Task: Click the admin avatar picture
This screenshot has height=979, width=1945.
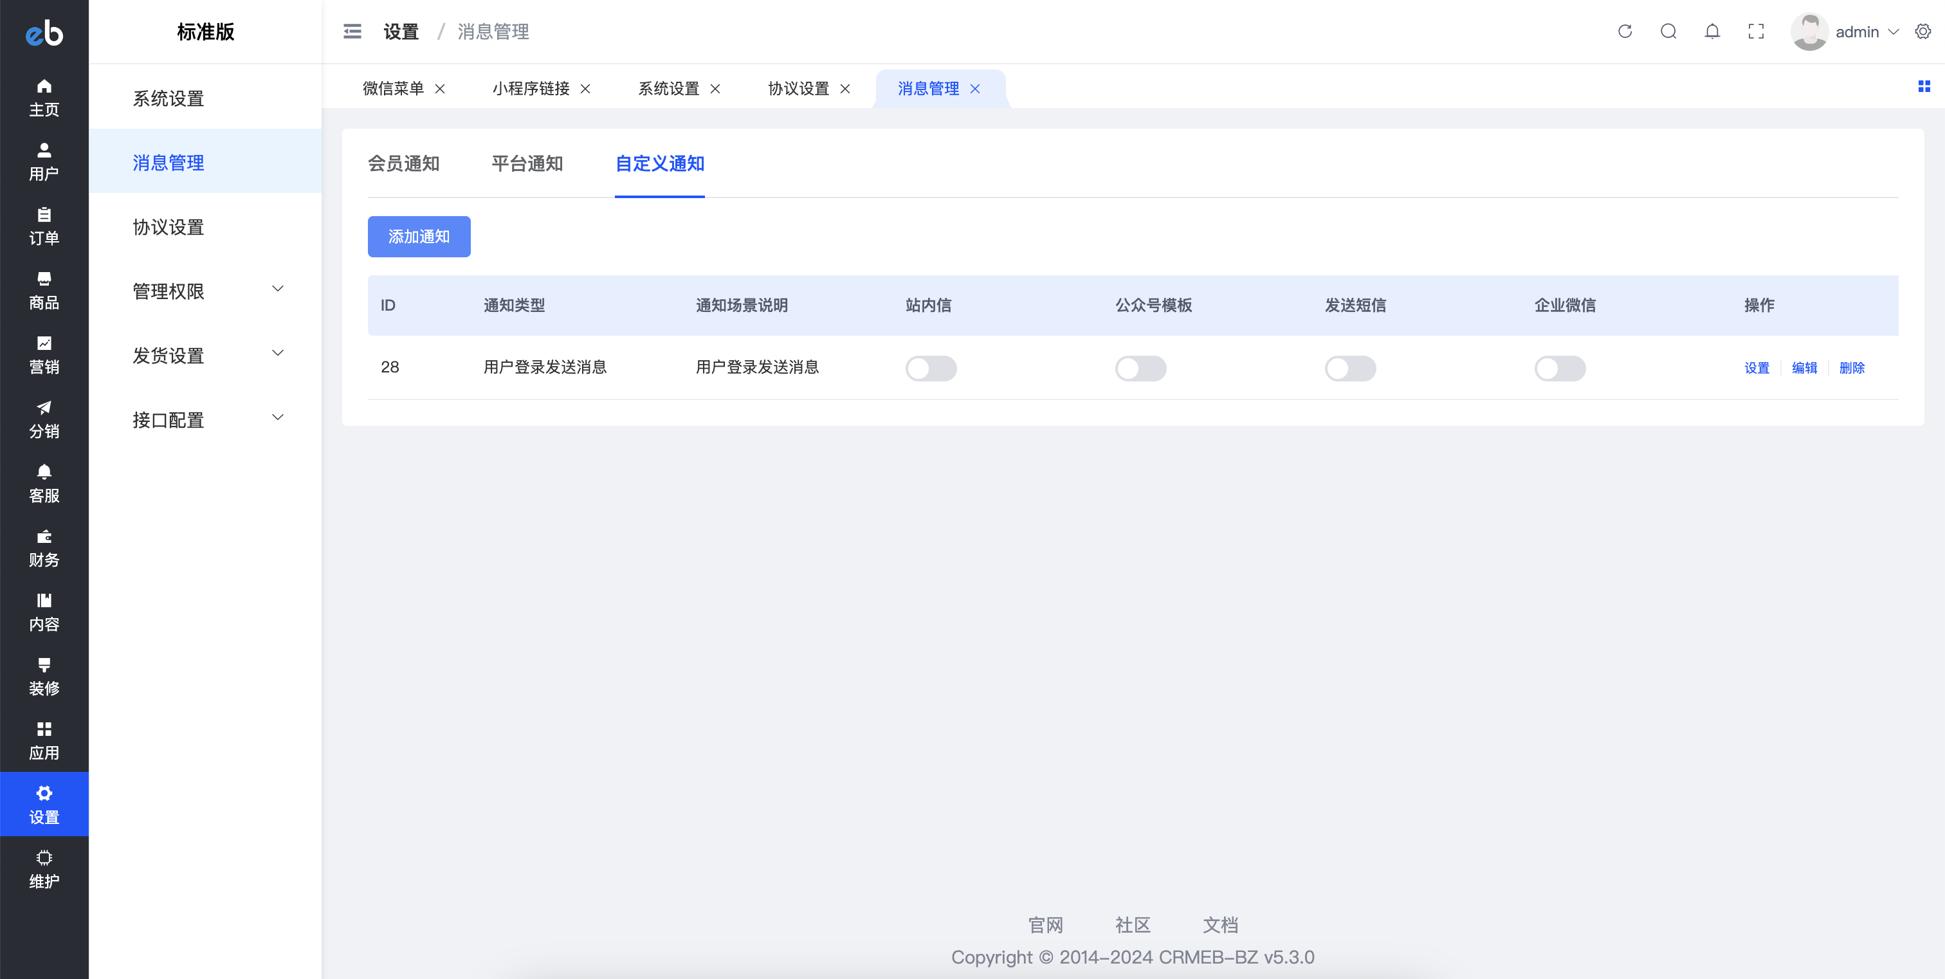Action: point(1809,32)
